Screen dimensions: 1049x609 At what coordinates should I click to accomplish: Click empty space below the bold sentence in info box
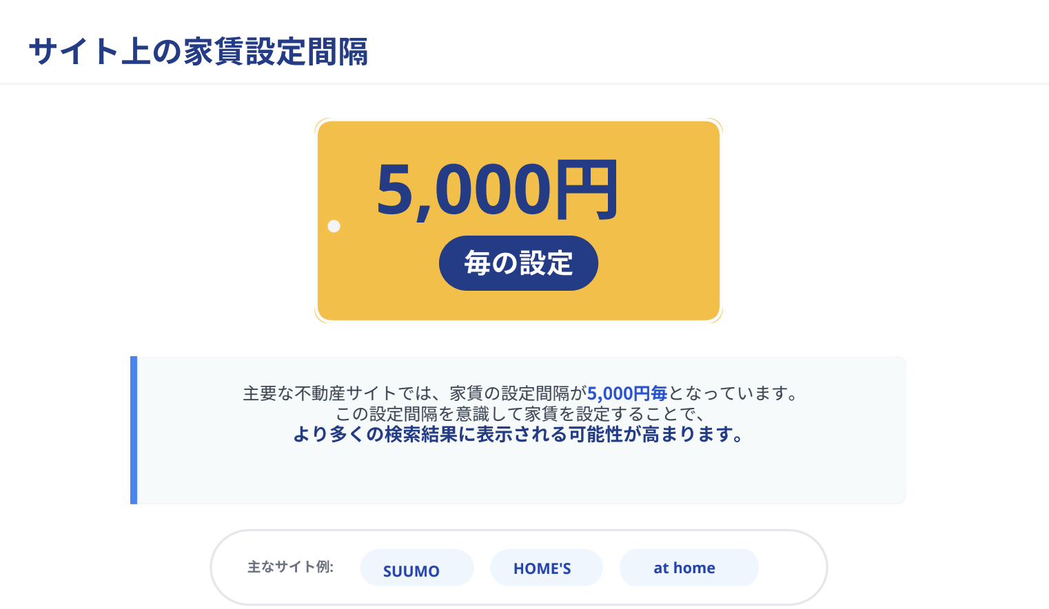click(x=518, y=475)
